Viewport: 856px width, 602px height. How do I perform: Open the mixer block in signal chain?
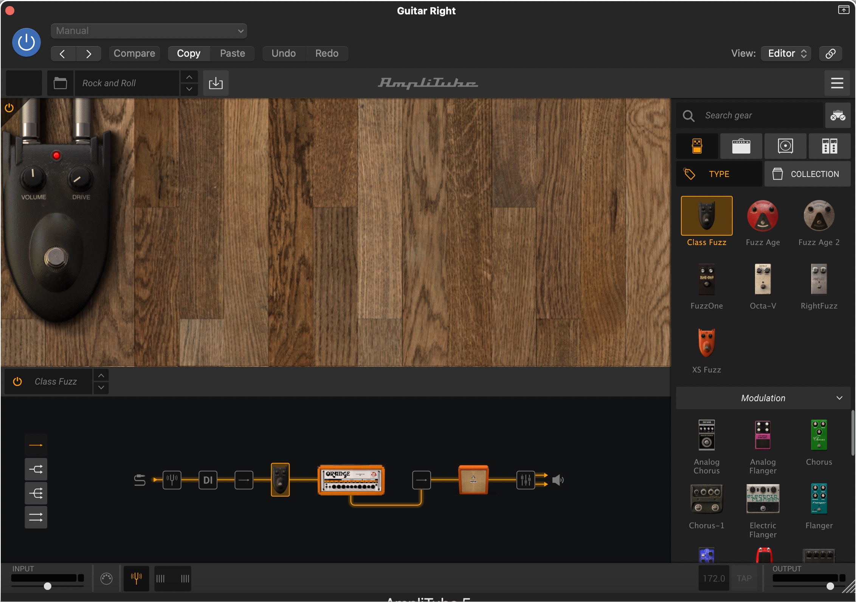pos(526,480)
